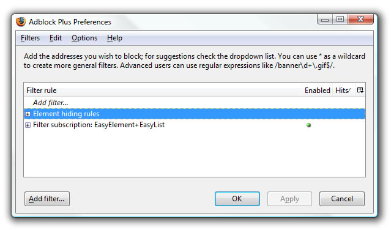Maximize the Adblock Plus Preferences window

(340, 19)
